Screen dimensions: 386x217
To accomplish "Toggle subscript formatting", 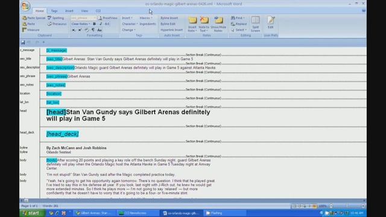I will (74, 30).
